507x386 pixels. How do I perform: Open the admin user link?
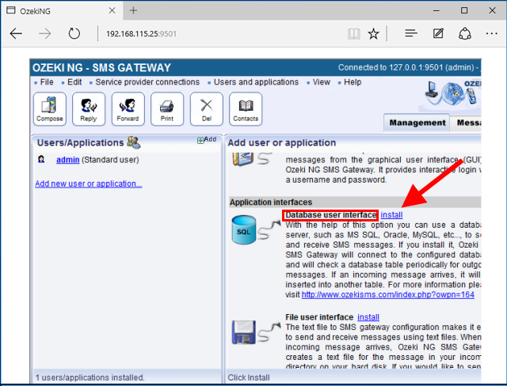67,160
